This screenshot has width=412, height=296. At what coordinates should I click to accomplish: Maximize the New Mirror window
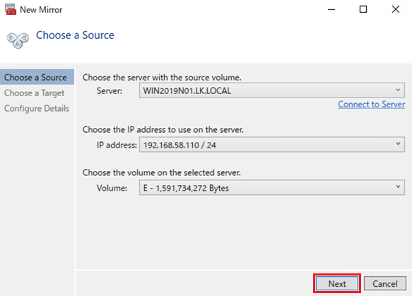363,9
